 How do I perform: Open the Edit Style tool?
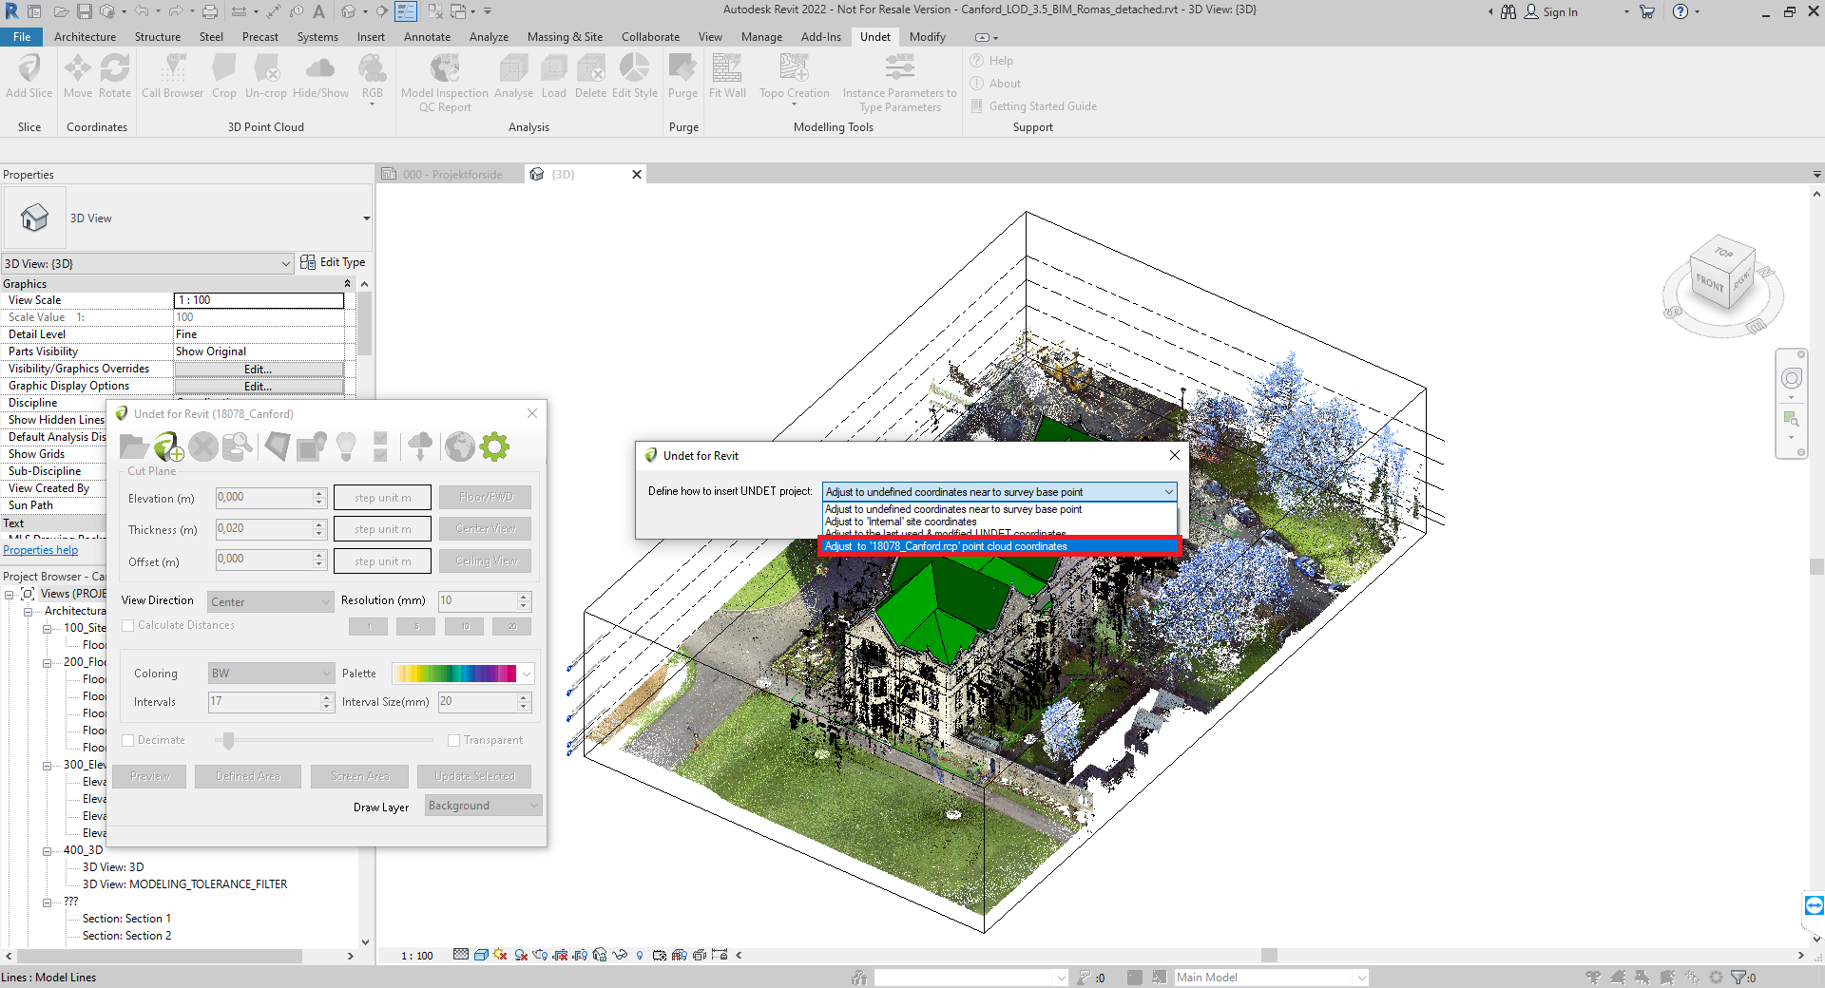pos(634,76)
